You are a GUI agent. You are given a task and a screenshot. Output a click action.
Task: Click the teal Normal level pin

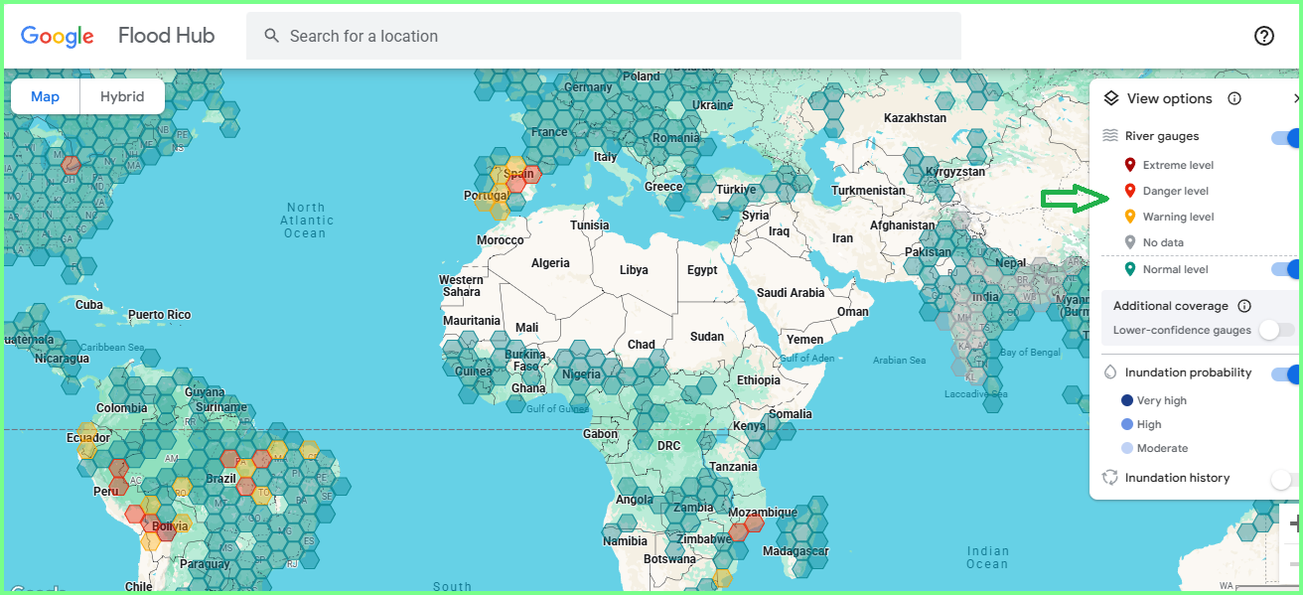point(1129,269)
